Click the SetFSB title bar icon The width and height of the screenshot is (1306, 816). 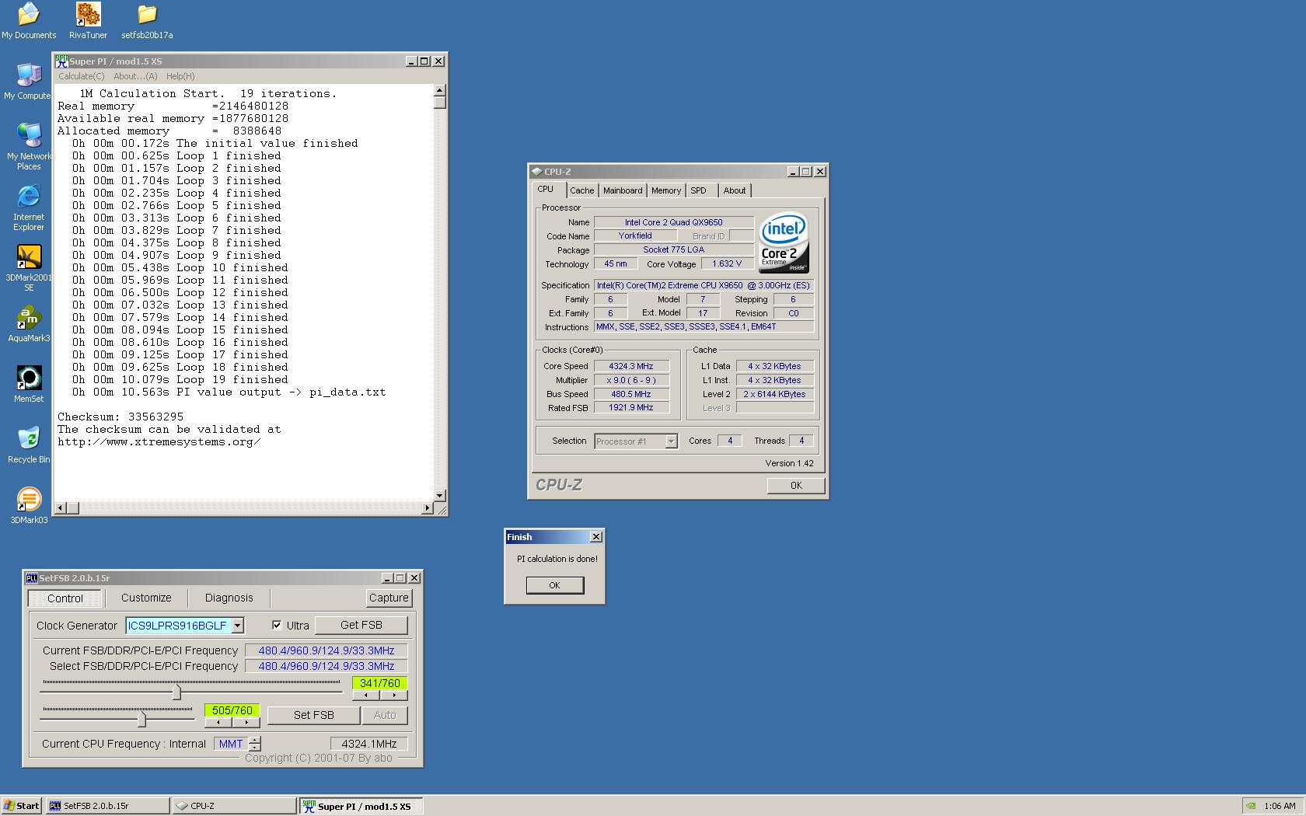(x=32, y=578)
